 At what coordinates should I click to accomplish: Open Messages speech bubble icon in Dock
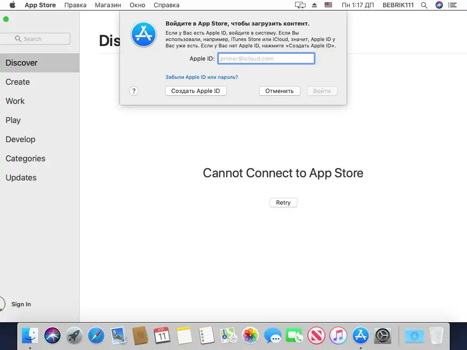(x=272, y=335)
